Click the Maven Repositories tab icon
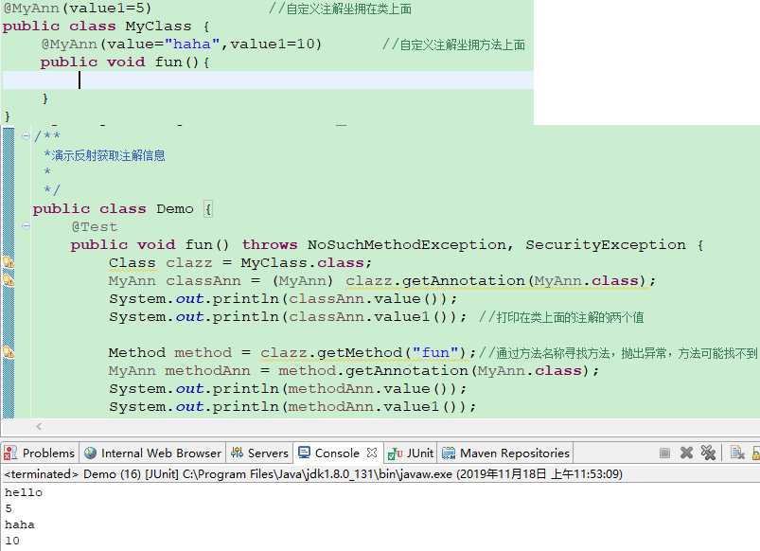Viewport: 760px width, 551px height. point(449,453)
